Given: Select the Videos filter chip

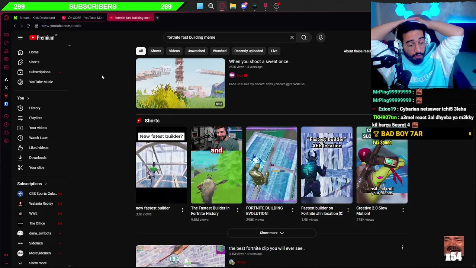Looking at the screenshot, I should [x=174, y=51].
